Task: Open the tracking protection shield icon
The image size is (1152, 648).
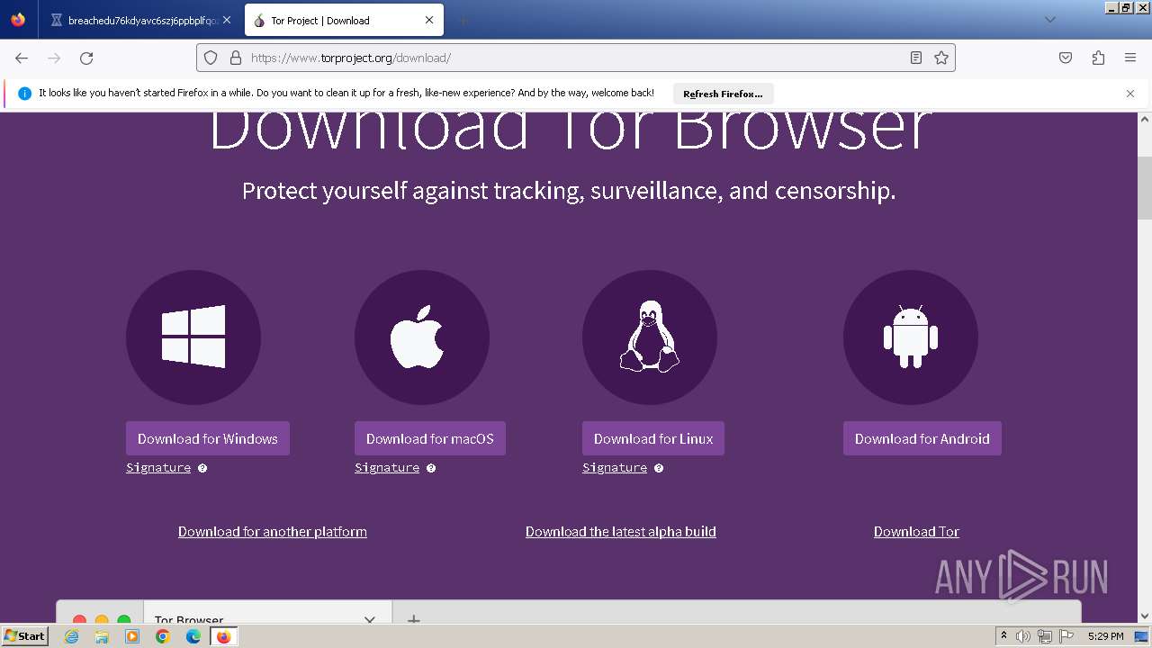Action: point(211,58)
